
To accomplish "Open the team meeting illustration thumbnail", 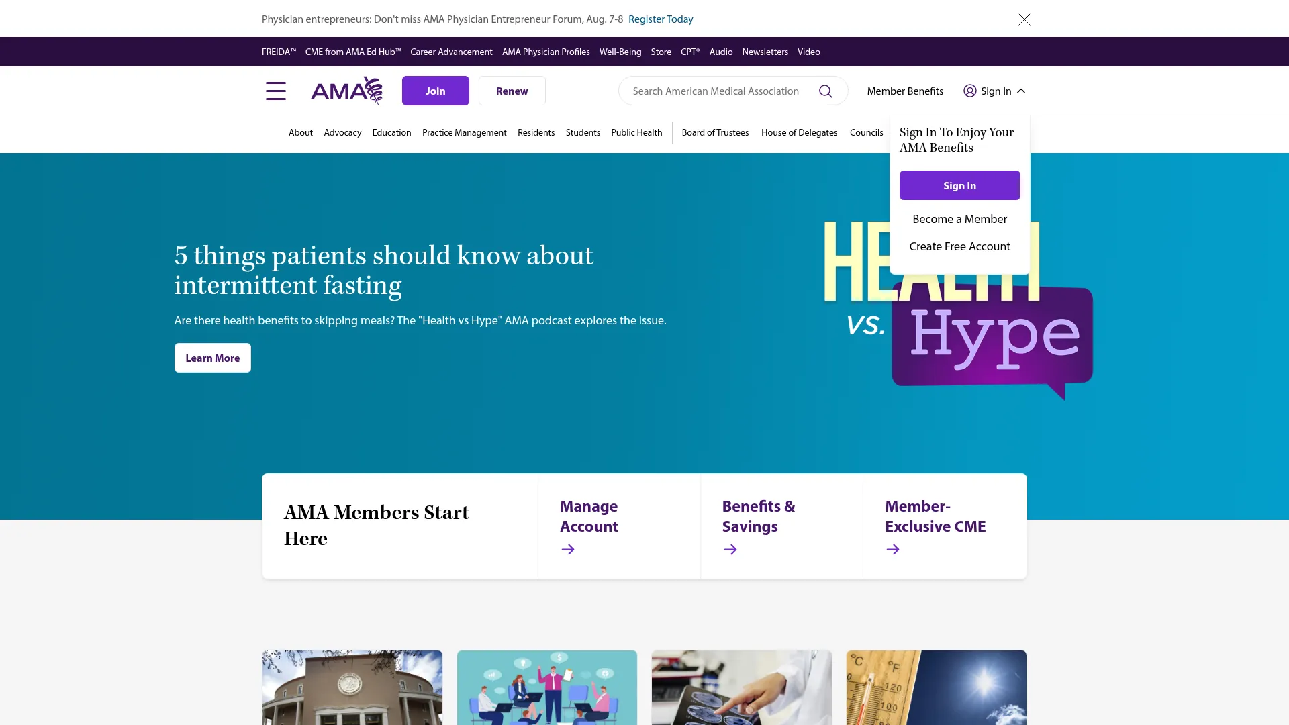I will [x=547, y=687].
